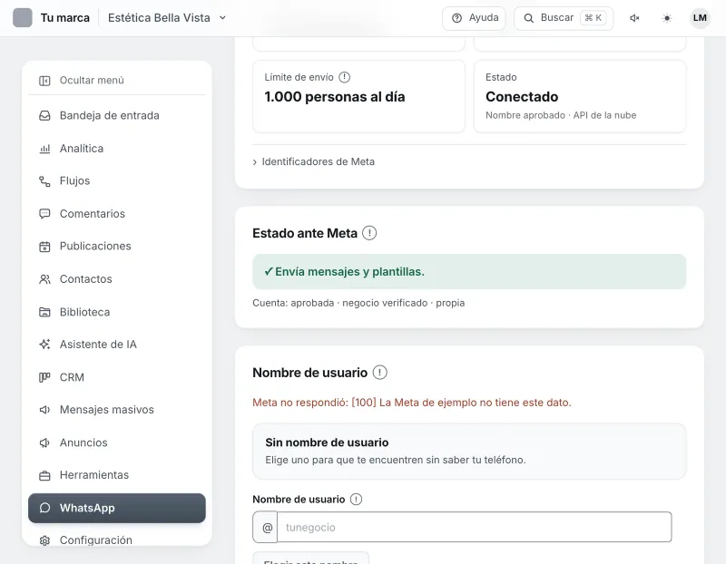The height and width of the screenshot is (564, 726).
Task: Open the Buscar search box
Action: pyautogui.click(x=564, y=18)
